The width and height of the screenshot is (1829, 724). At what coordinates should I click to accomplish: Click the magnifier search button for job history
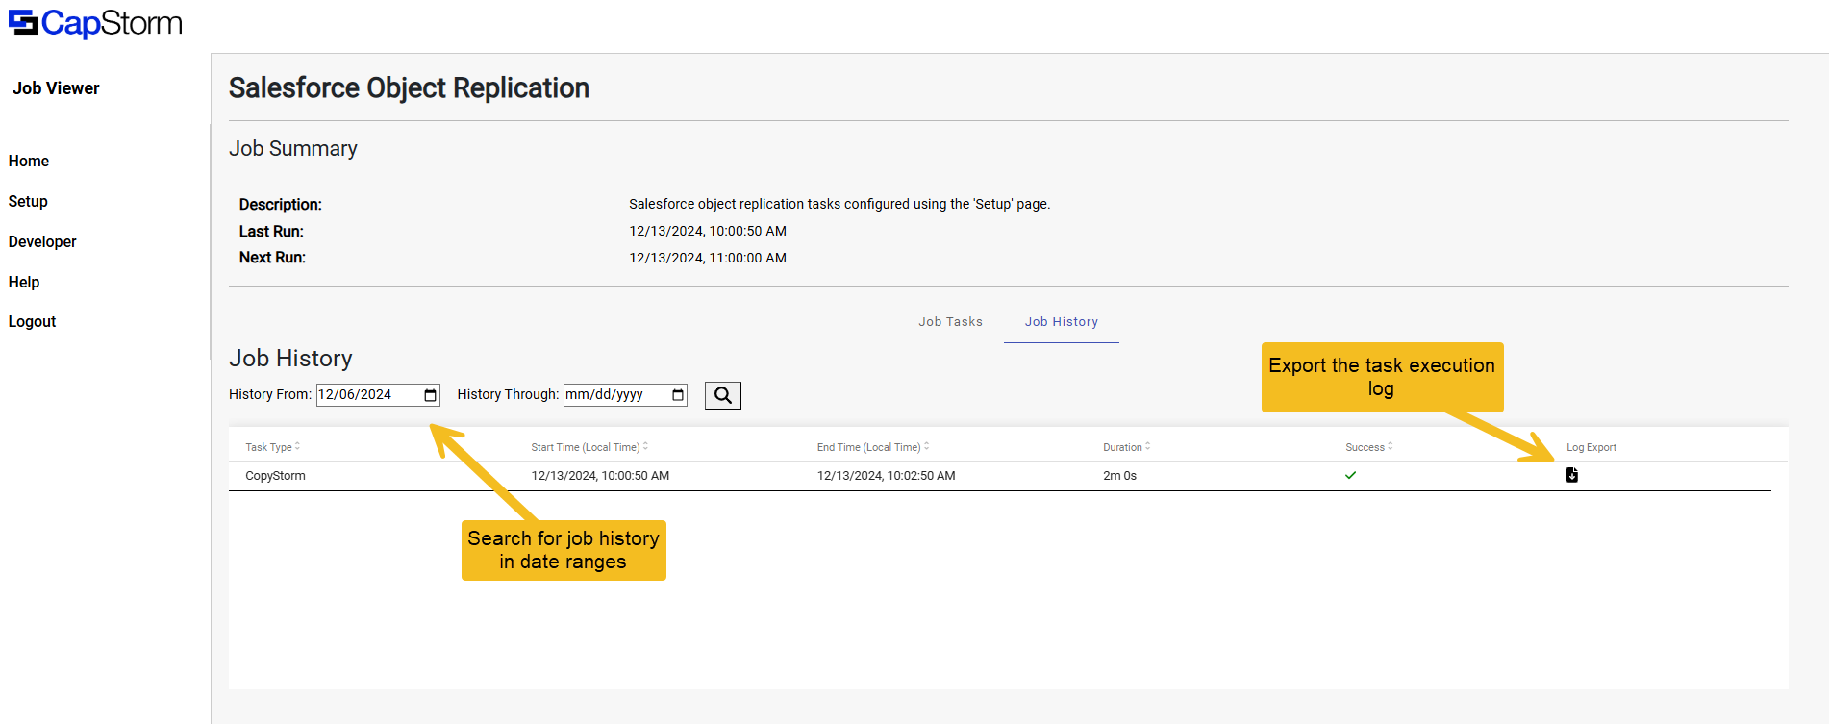723,395
